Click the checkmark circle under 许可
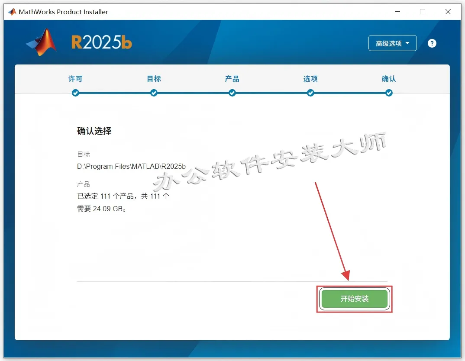The height and width of the screenshot is (361, 465). coord(75,93)
